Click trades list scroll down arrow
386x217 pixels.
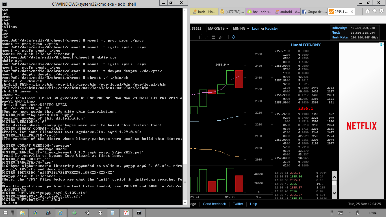(x=334, y=193)
